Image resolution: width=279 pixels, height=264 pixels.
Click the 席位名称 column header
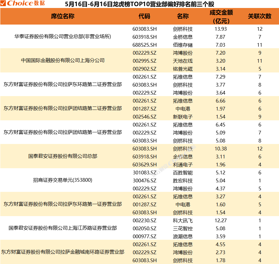(x=63, y=16)
